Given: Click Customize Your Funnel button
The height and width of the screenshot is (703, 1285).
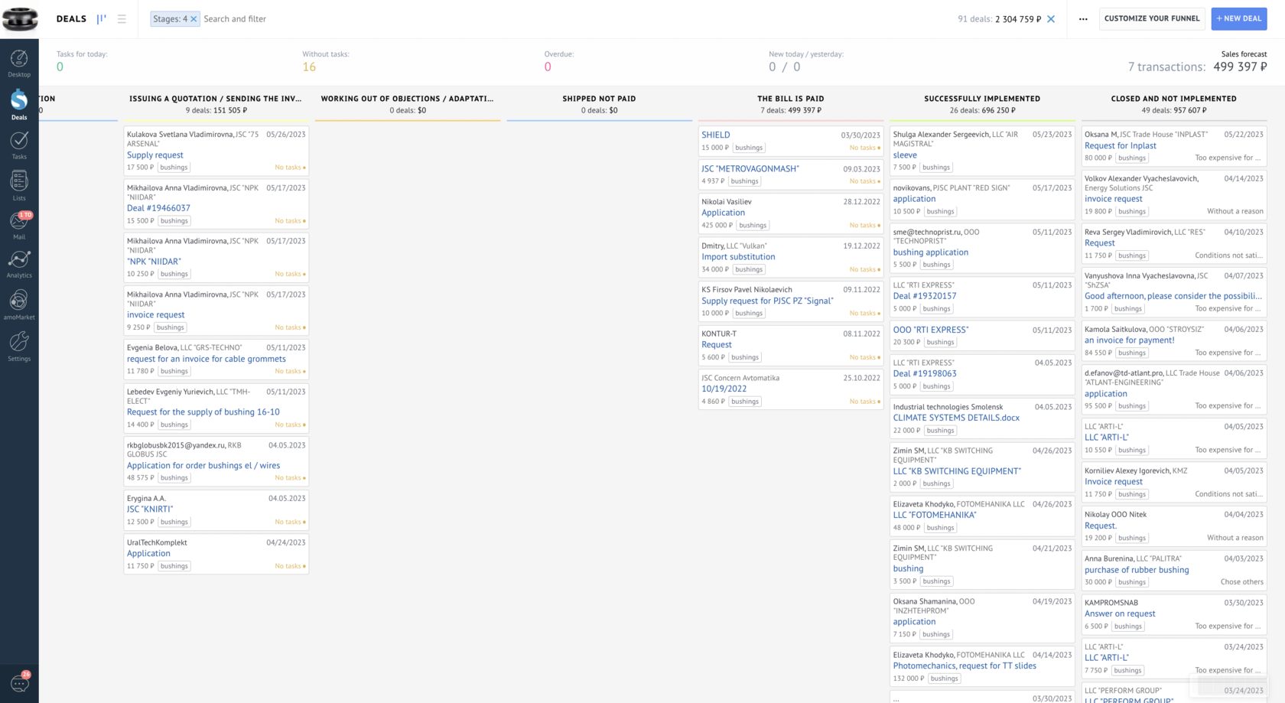Looking at the screenshot, I should (x=1152, y=18).
